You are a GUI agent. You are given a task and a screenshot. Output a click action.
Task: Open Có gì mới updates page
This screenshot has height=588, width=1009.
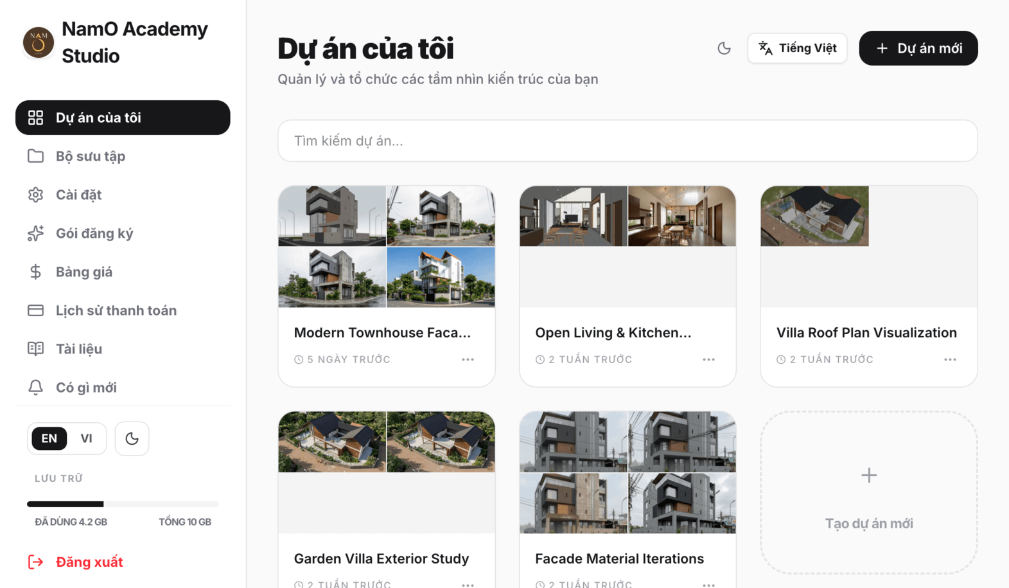pyautogui.click(x=123, y=388)
